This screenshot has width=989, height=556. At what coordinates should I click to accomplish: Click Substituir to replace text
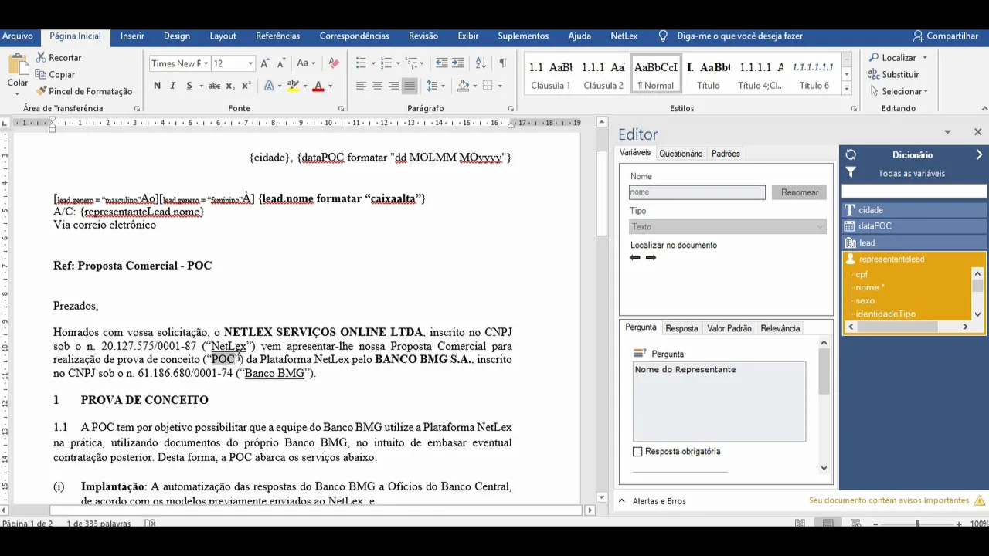pos(893,75)
